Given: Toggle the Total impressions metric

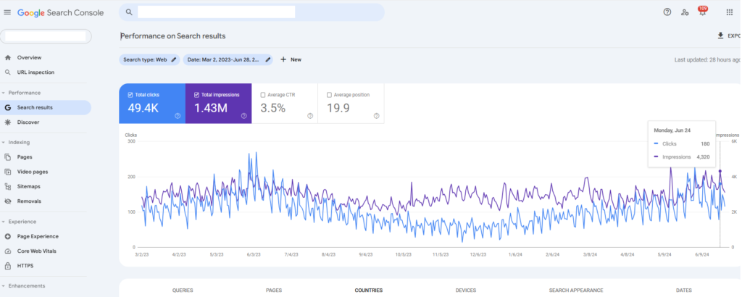Looking at the screenshot, I should click(196, 95).
